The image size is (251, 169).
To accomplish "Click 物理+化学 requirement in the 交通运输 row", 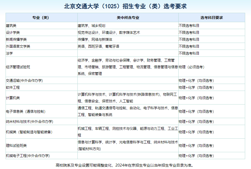I will coord(212,81).
